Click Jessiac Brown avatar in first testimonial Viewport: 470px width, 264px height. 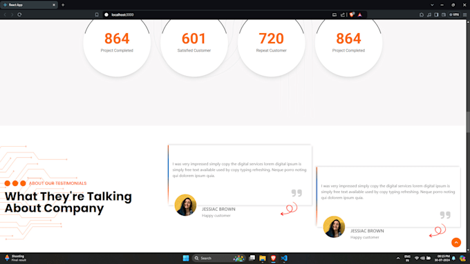[185, 205]
